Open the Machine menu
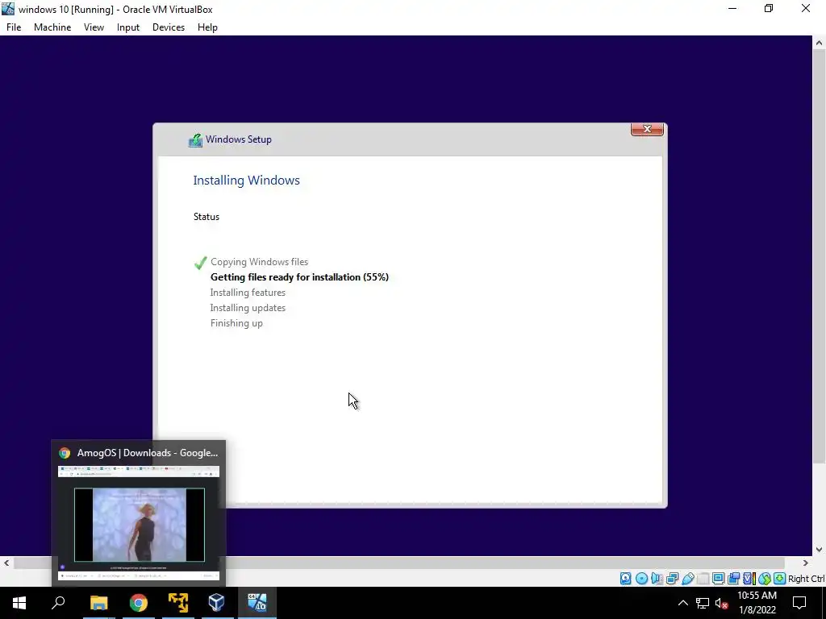This screenshot has height=619, width=826. point(52,27)
